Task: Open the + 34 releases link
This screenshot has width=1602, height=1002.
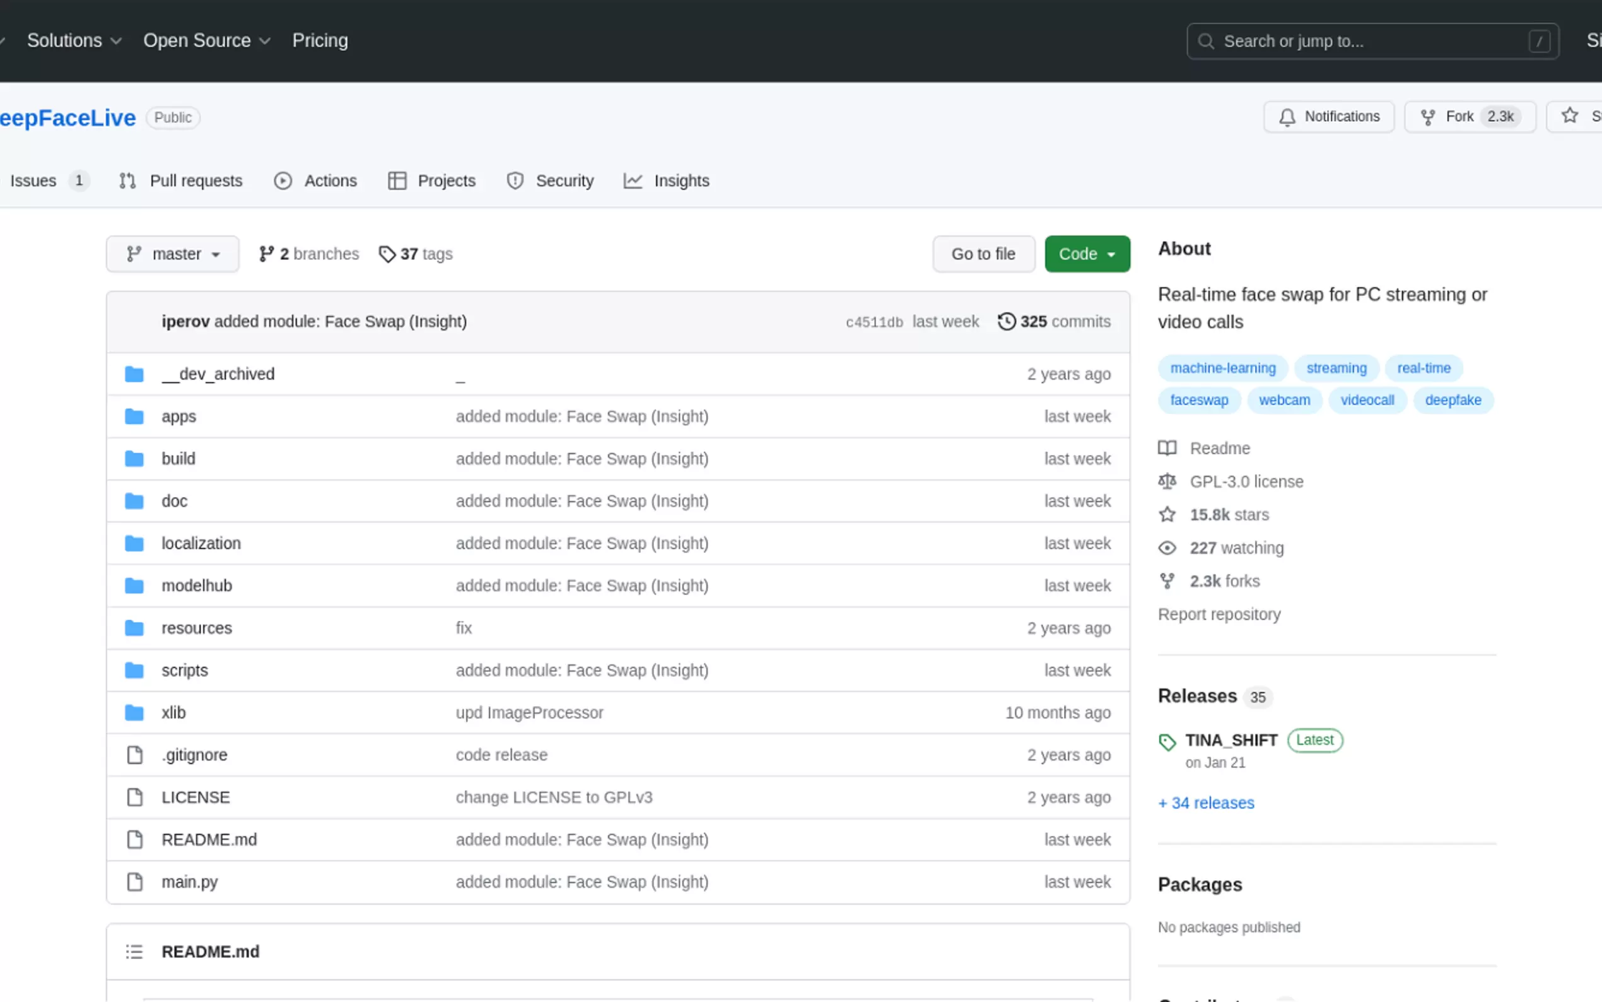Action: [1206, 803]
